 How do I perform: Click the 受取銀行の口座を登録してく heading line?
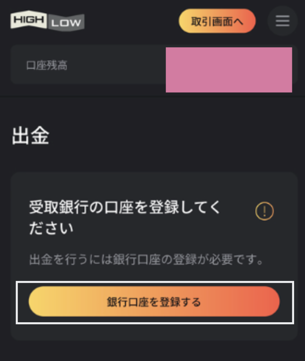(124, 208)
